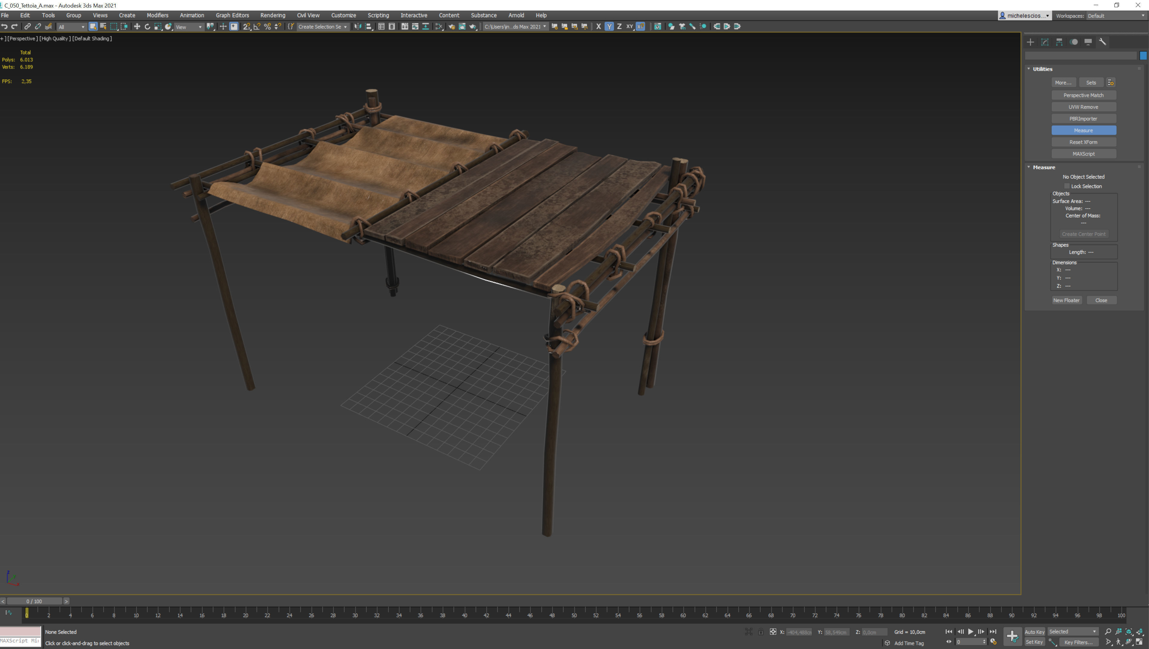Choose the Select Object tool
This screenshot has height=649, width=1149.
pyautogui.click(x=93, y=27)
